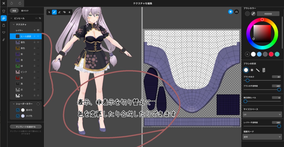Undo the last texture edit

click(x=12, y=3)
